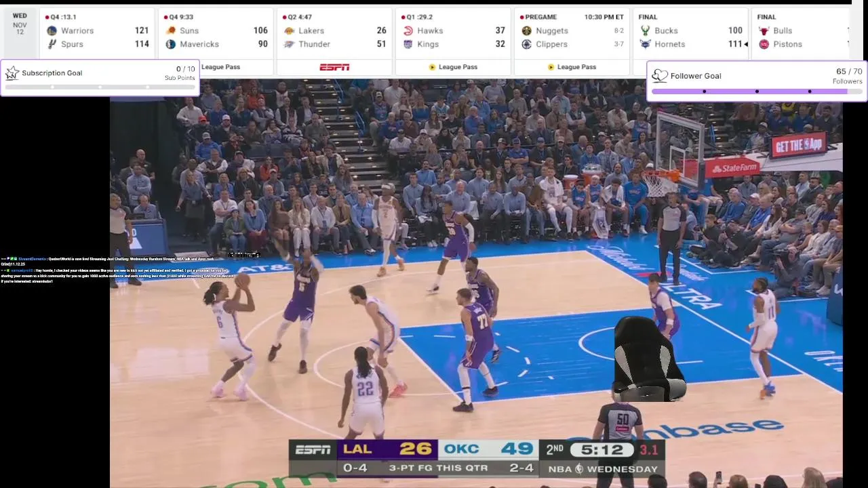The image size is (868, 488).
Task: Click the Suns team logo
Action: pyautogui.click(x=171, y=30)
